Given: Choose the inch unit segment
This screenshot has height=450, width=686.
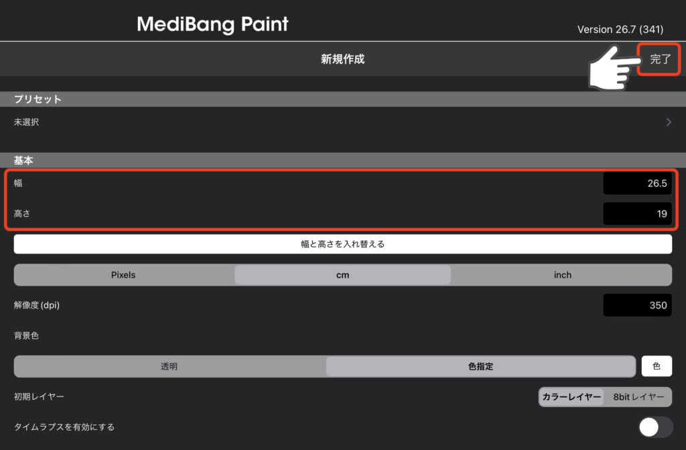Looking at the screenshot, I should [562, 275].
